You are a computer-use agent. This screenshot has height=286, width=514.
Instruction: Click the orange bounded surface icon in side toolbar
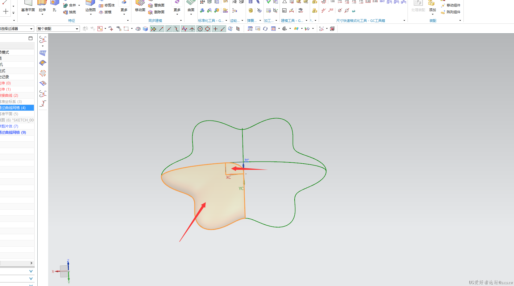[43, 63]
